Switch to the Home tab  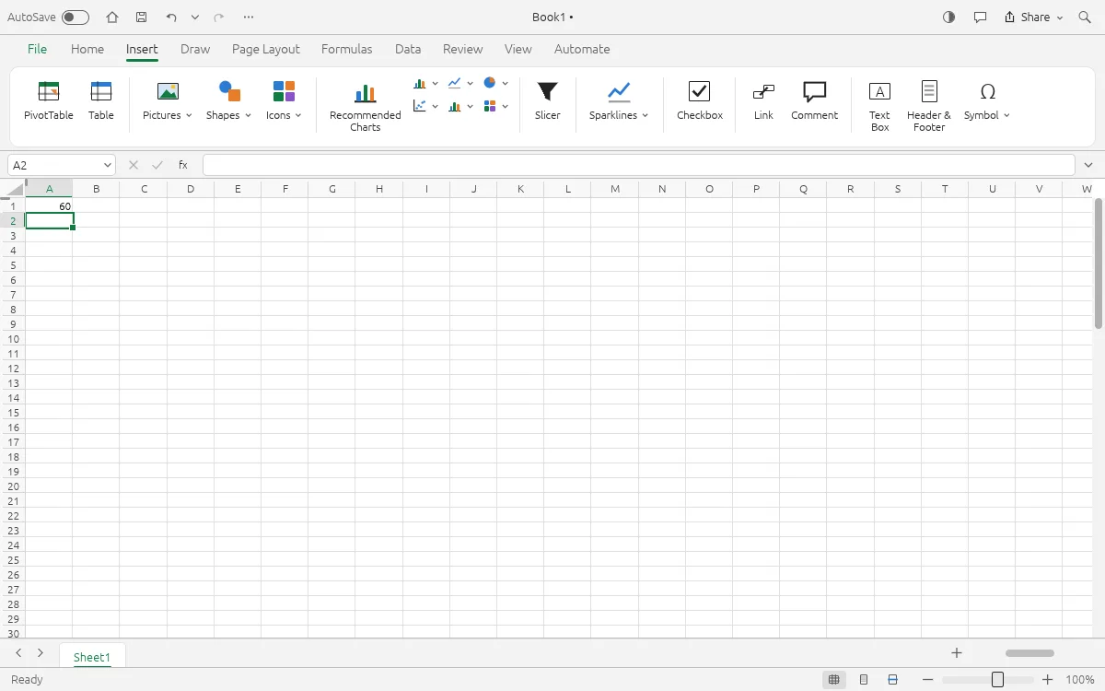[x=87, y=49]
